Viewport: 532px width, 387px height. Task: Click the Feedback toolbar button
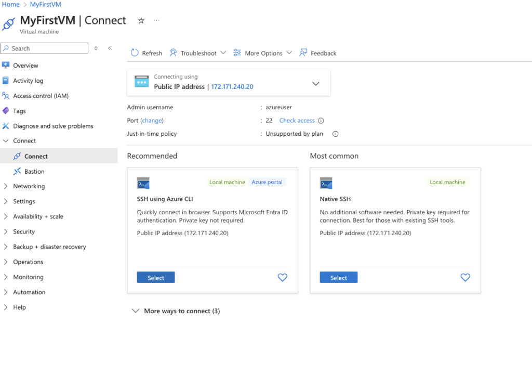point(318,53)
